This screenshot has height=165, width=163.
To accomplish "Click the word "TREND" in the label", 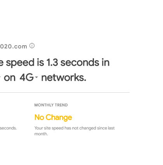I will point(61,105).
